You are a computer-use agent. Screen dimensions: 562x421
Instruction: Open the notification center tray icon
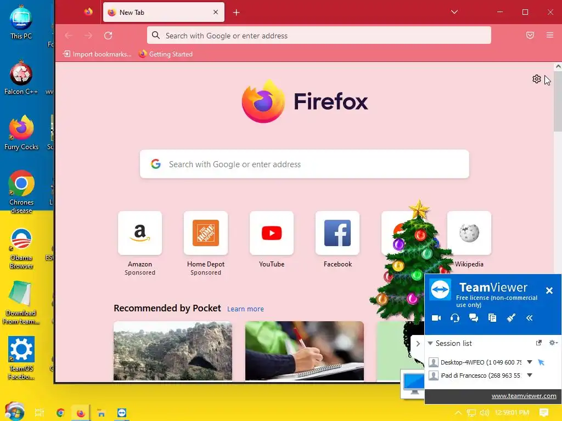(544, 413)
